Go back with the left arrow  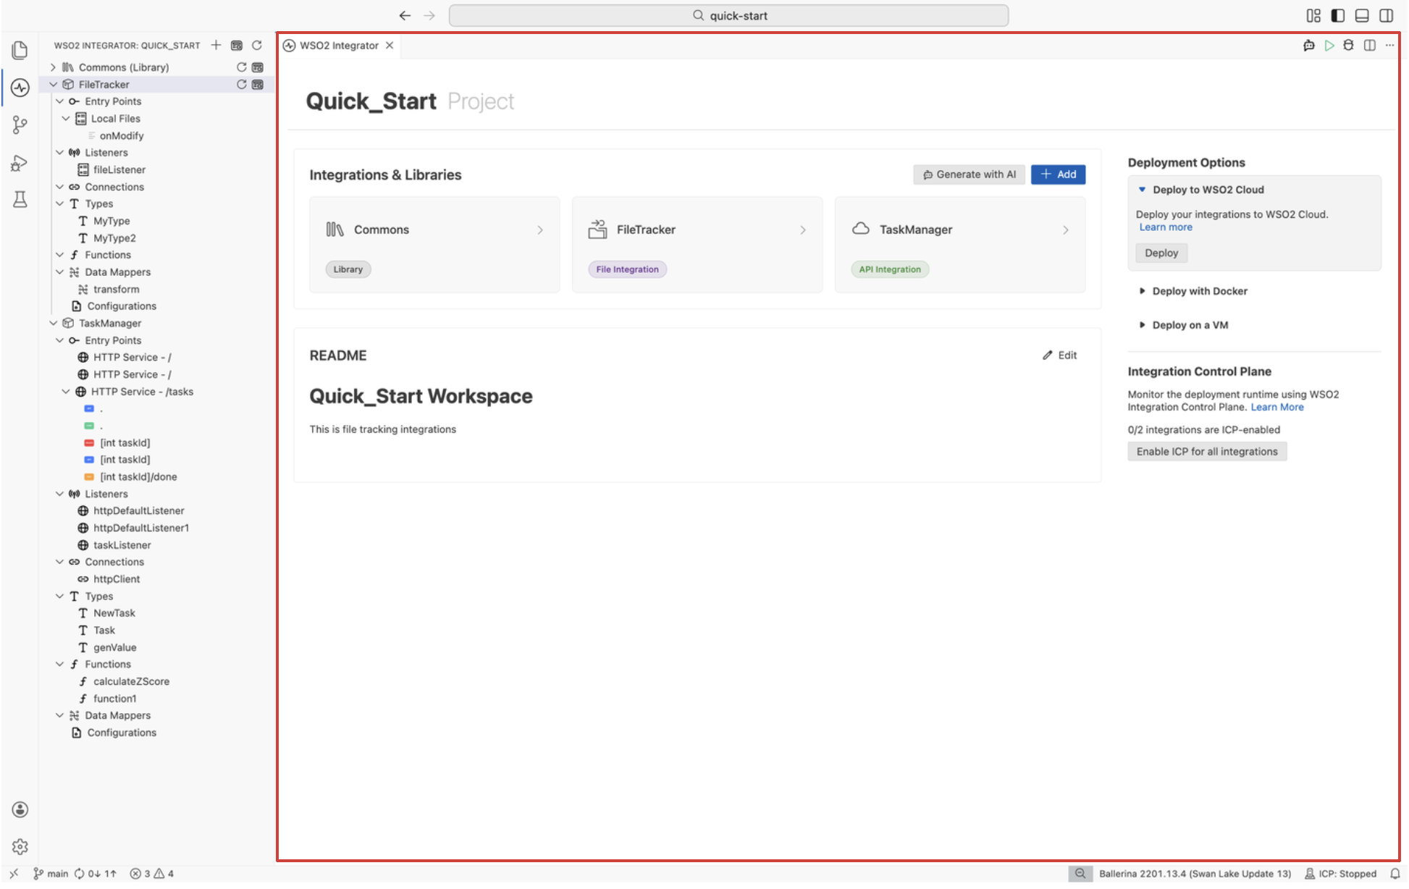coord(405,15)
